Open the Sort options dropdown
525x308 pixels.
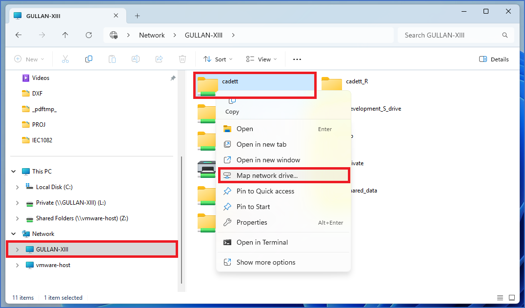pos(217,59)
